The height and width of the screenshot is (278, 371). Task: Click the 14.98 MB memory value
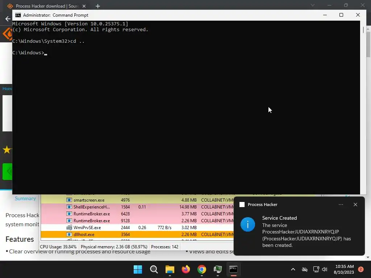click(188, 207)
